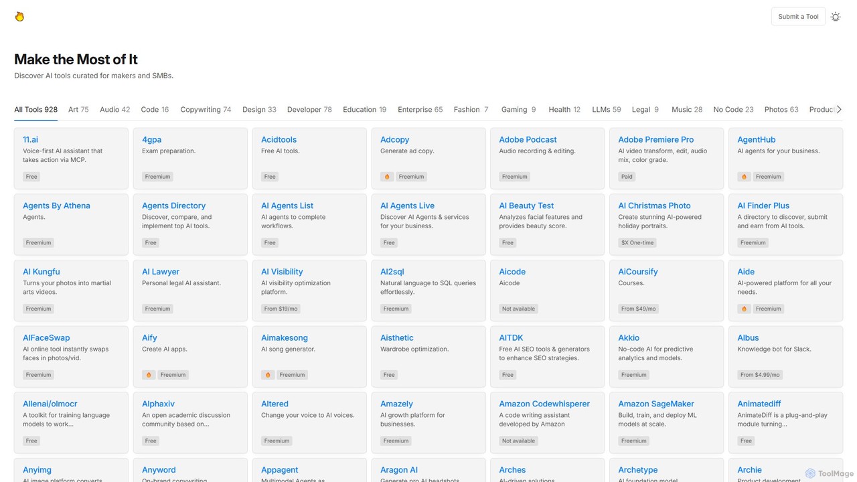Viewport: 857px width, 482px height.
Task: Open the Audio category tab
Action: tap(115, 110)
